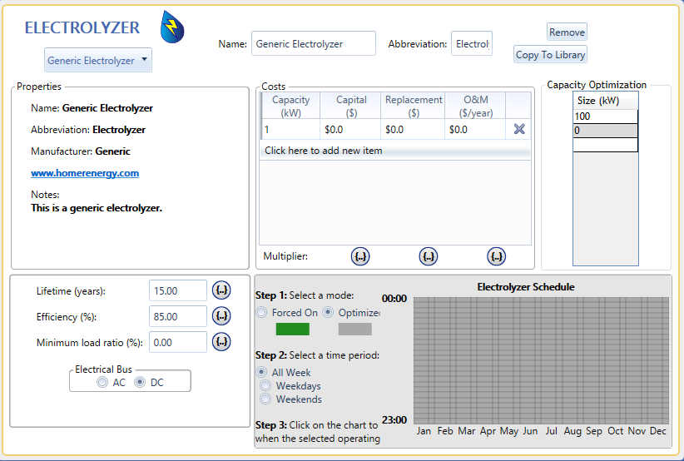Open Capital multiplier sensitivity button
Viewport: 684px width, 461px height.
pos(360,256)
